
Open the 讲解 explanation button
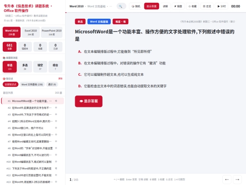pyautogui.click(x=165, y=6)
